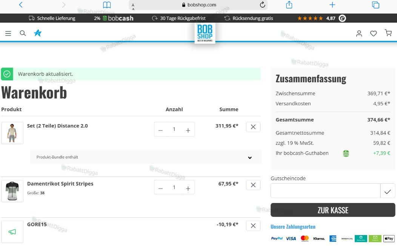Decrease quantity of Damentrikot Spirit Stripes
This screenshot has width=397, height=246.
point(160,189)
